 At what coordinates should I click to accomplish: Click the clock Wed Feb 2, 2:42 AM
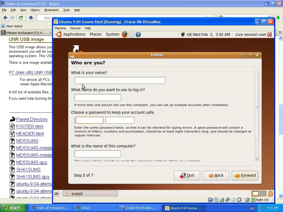(x=211, y=35)
